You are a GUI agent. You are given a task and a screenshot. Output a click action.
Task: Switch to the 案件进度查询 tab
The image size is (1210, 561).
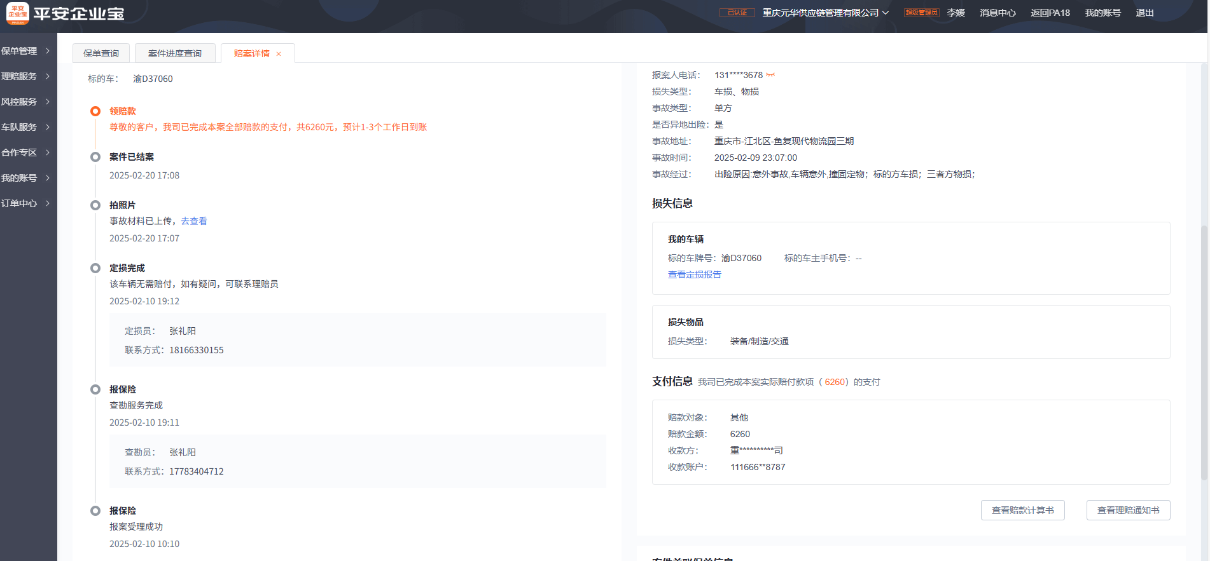pos(175,53)
